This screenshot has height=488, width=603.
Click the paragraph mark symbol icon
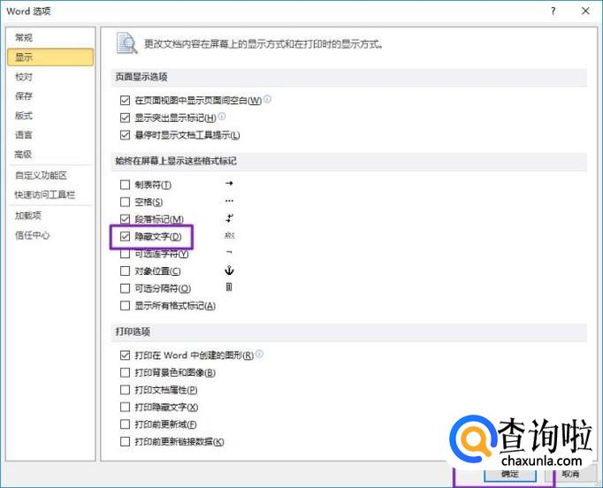(x=229, y=218)
